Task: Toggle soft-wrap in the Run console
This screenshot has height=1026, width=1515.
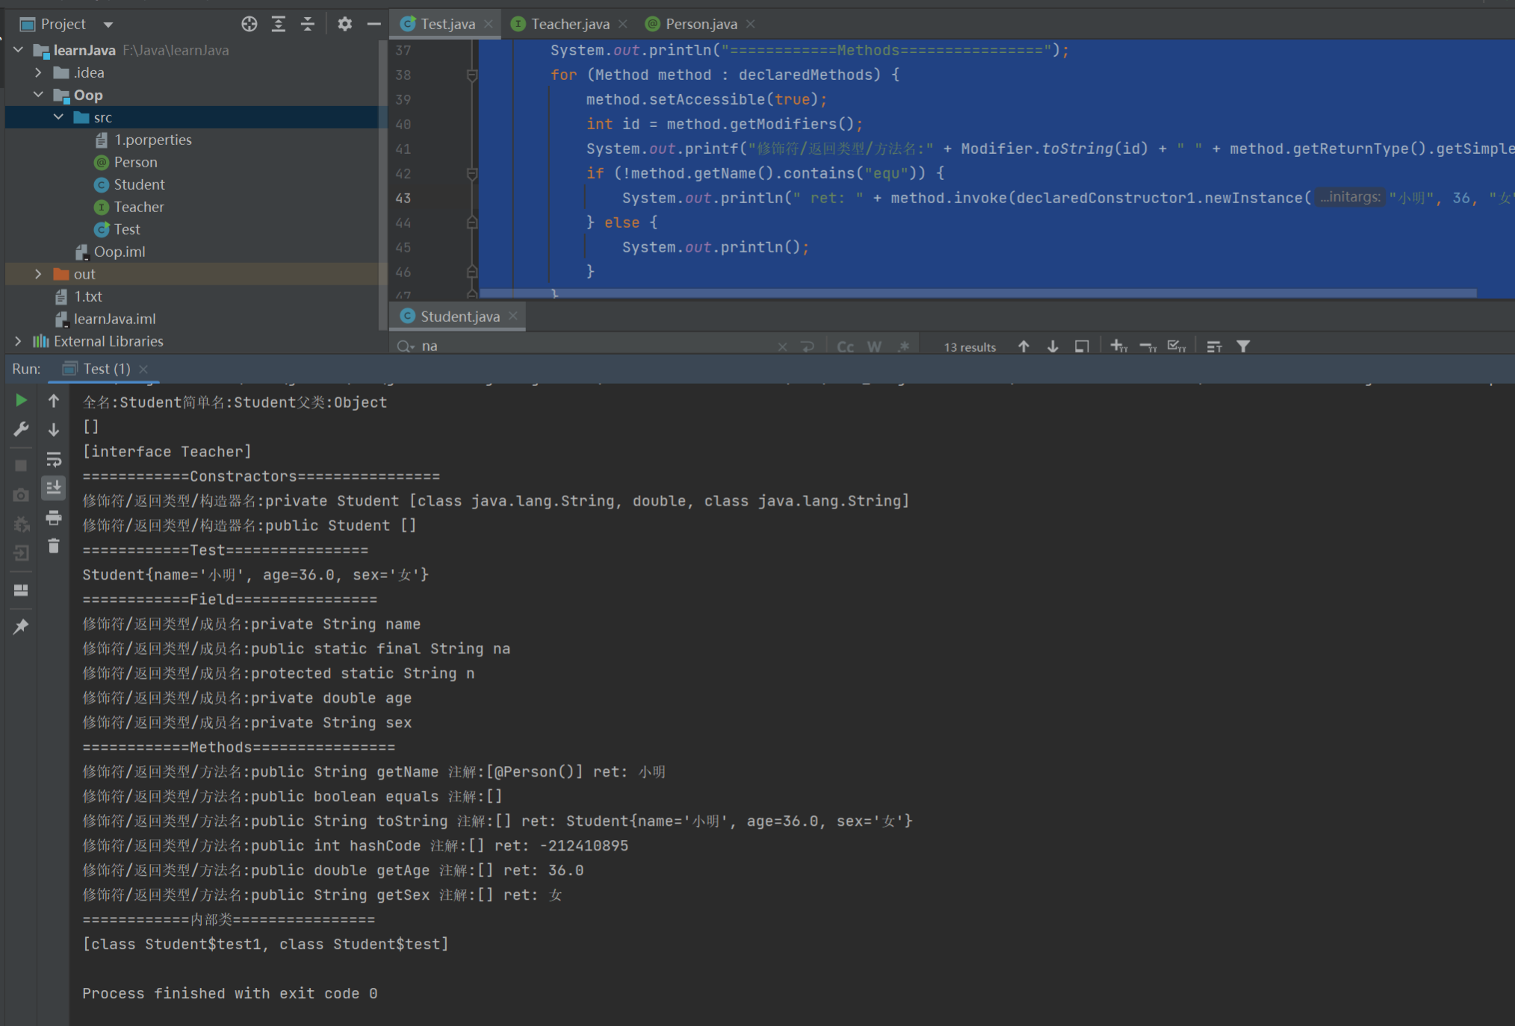Action: pyautogui.click(x=54, y=459)
